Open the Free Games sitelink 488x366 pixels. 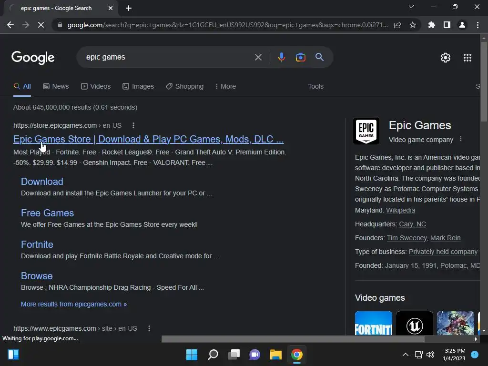[x=47, y=213]
